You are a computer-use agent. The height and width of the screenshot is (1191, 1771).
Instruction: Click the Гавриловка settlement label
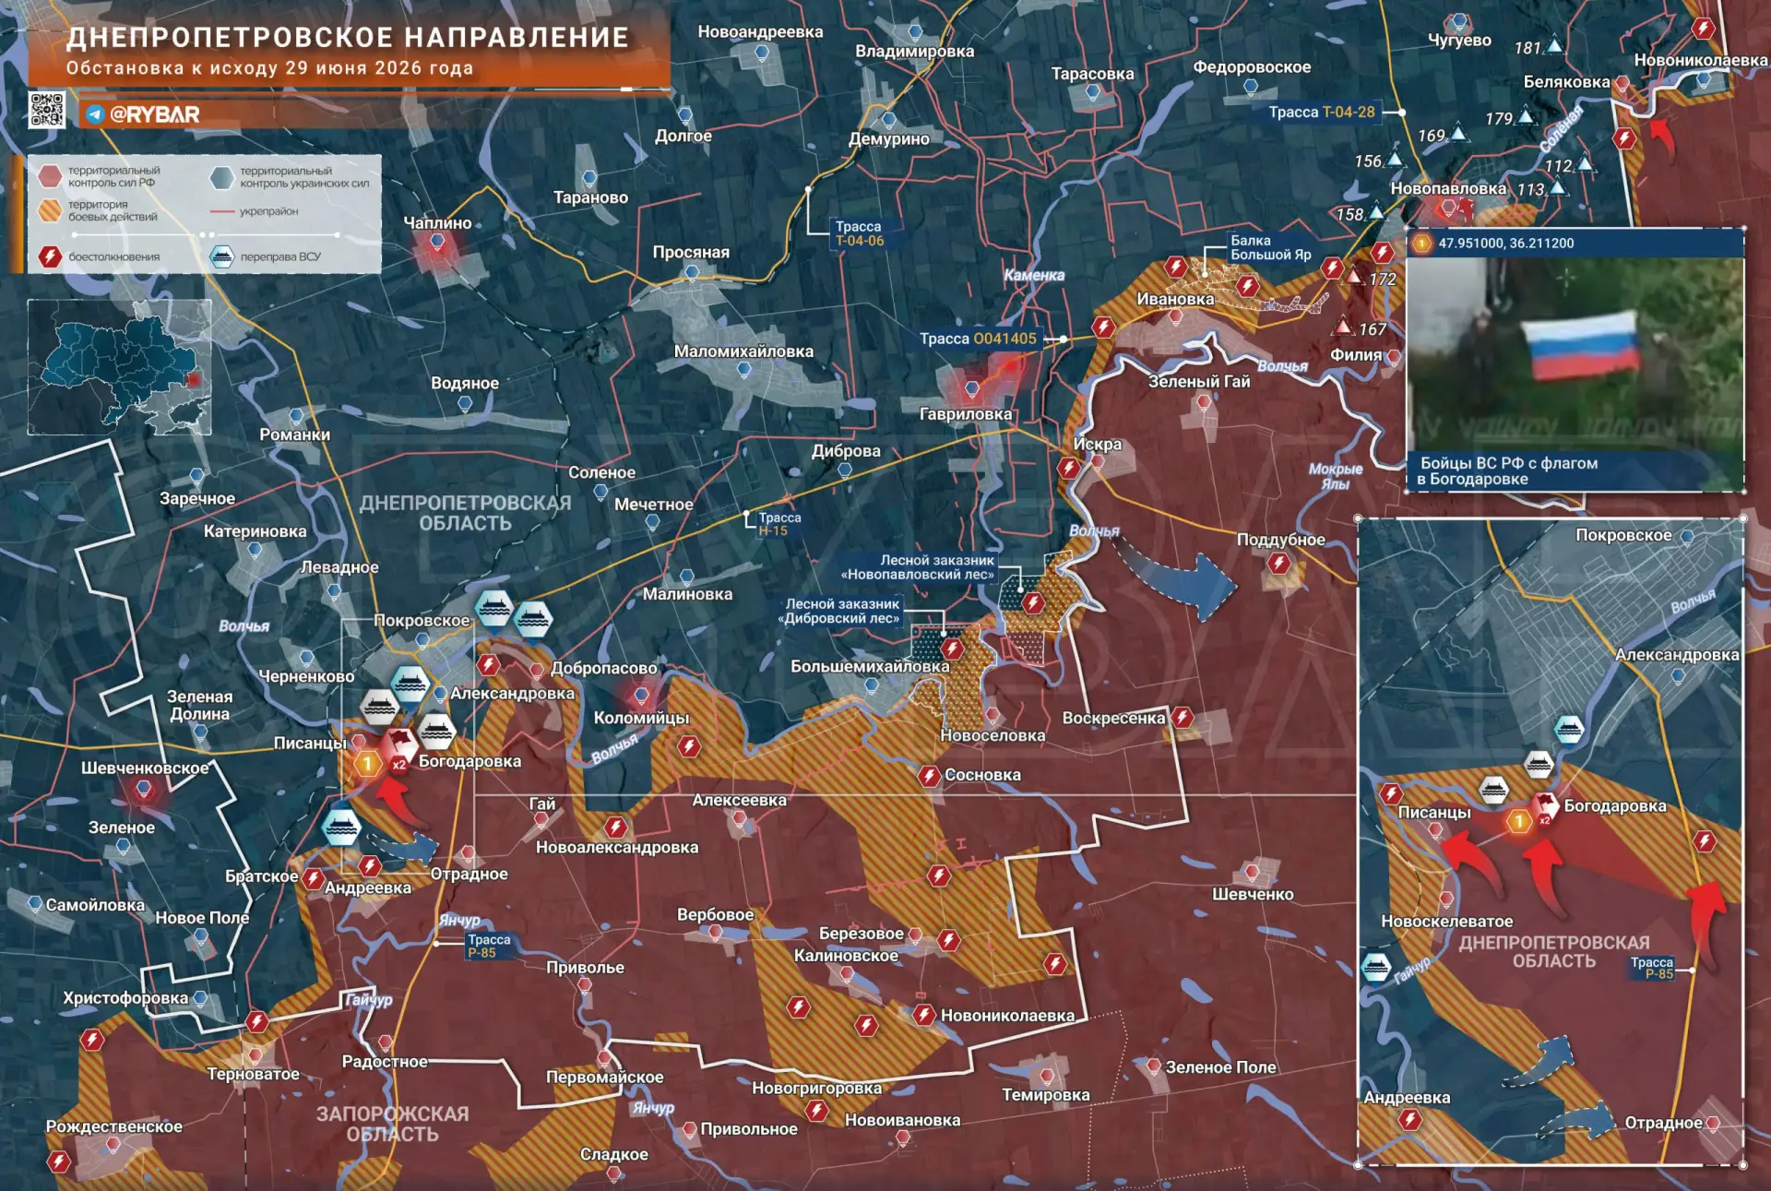click(965, 414)
